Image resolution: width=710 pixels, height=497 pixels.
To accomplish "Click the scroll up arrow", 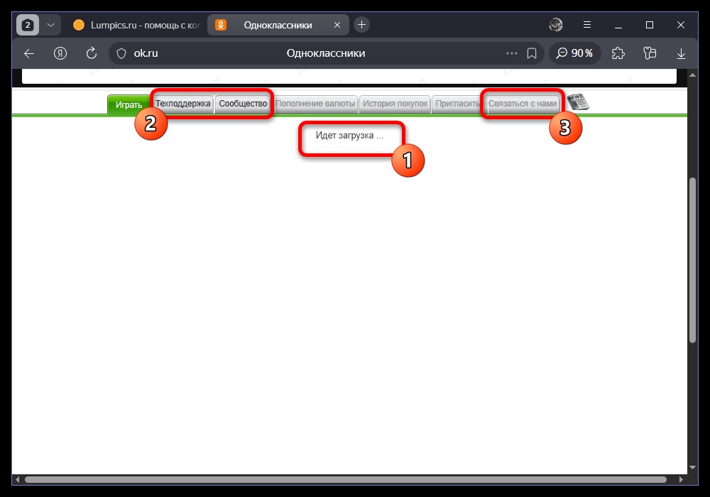I will coord(692,75).
